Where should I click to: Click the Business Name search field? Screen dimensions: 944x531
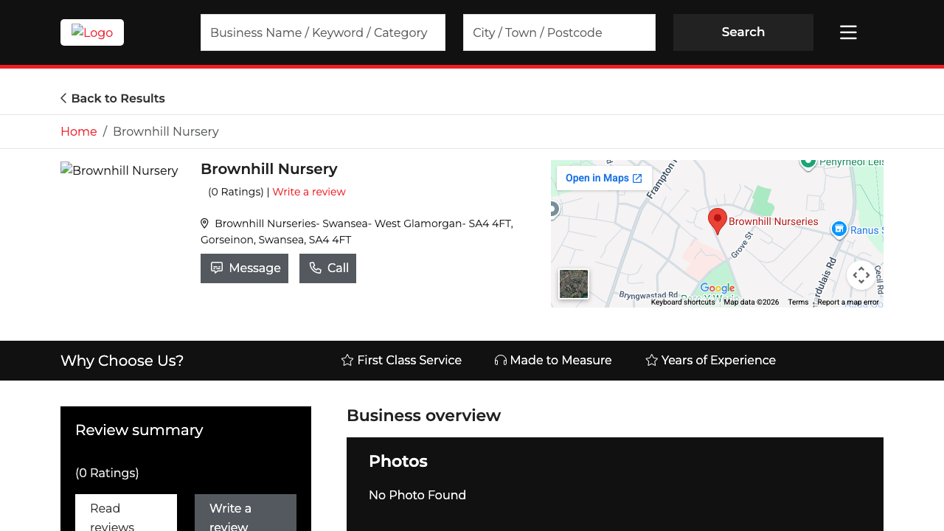coord(322,32)
